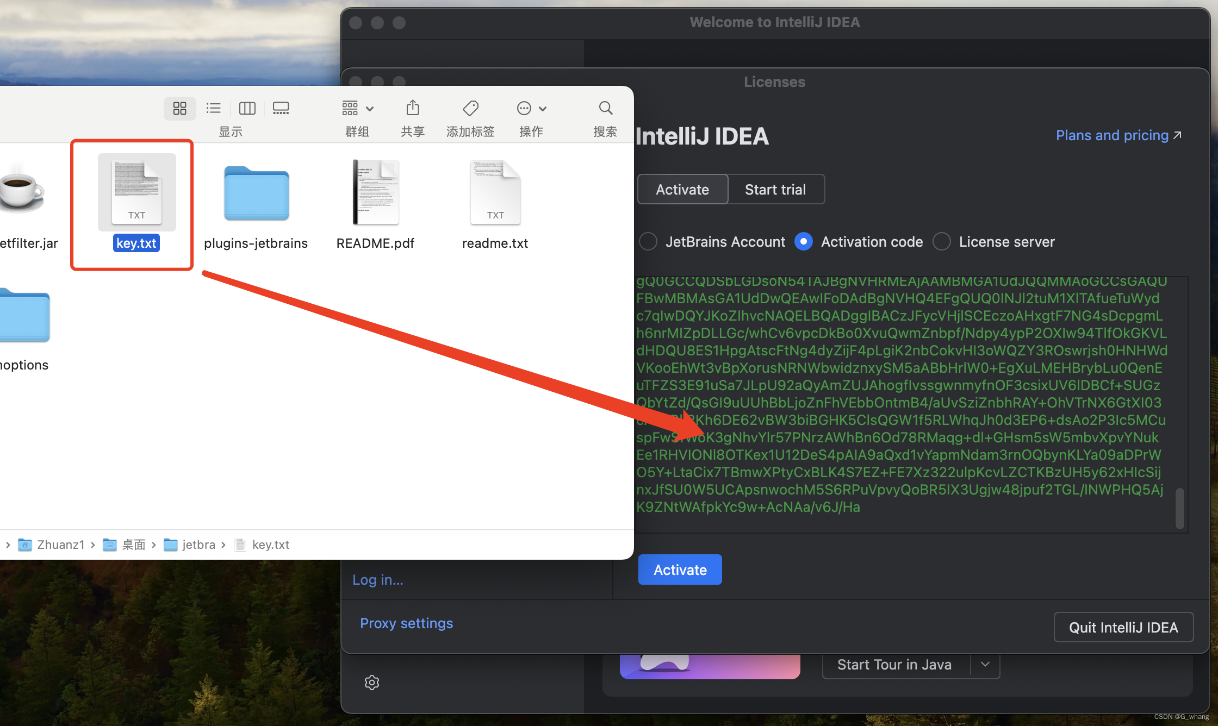Open the Finder group-by menu
This screenshot has height=726, width=1218.
click(x=357, y=108)
